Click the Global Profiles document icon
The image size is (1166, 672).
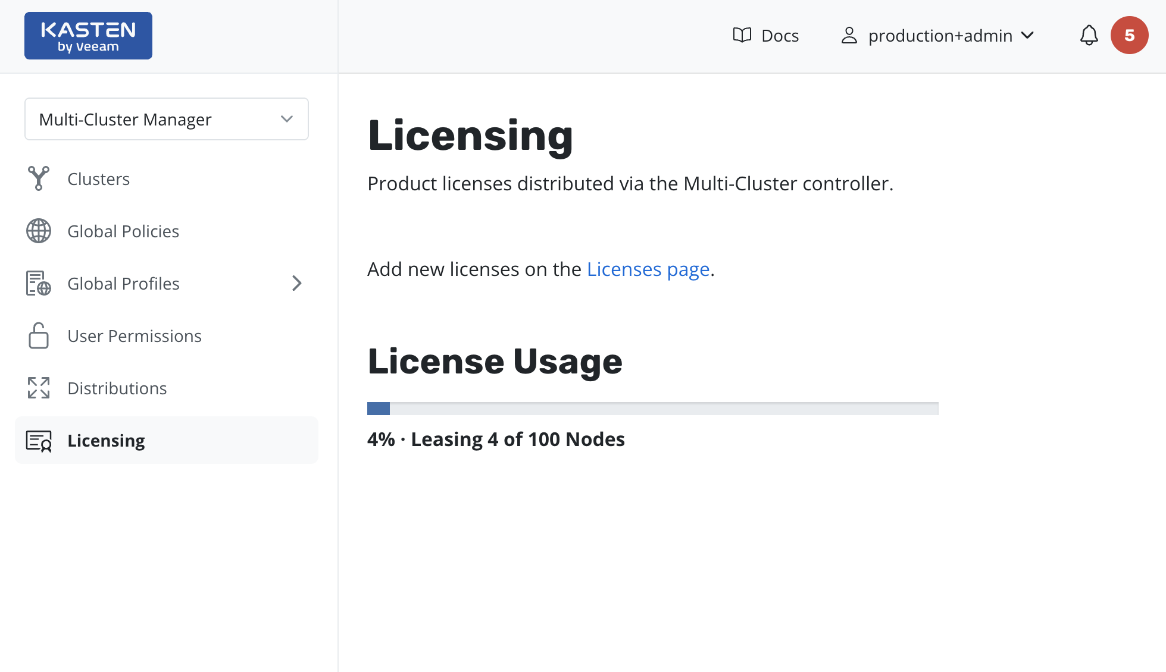click(x=39, y=283)
